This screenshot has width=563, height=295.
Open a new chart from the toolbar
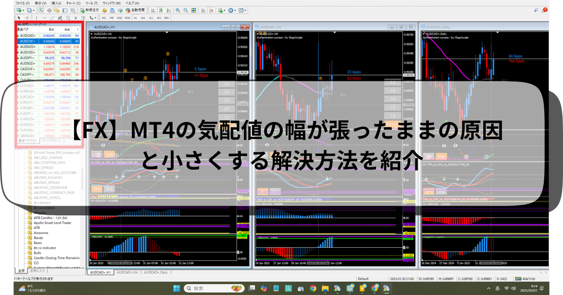(19, 10)
